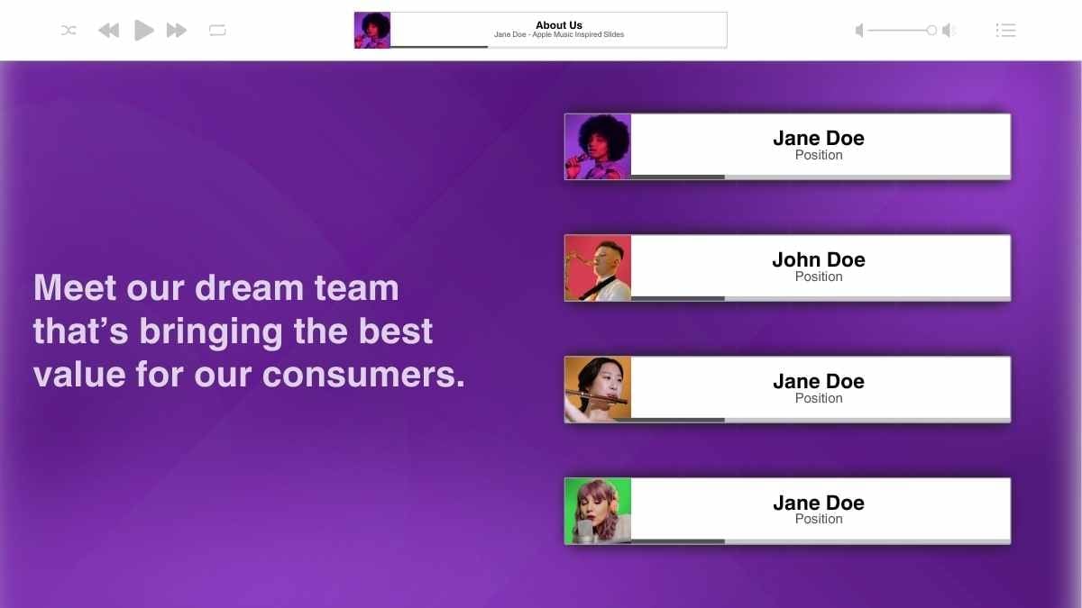1082x608 pixels.
Task: Click the About Us title text
Action: [559, 25]
